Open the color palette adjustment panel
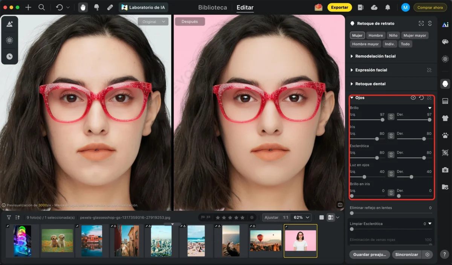The height and width of the screenshot is (265, 452). pos(445,42)
